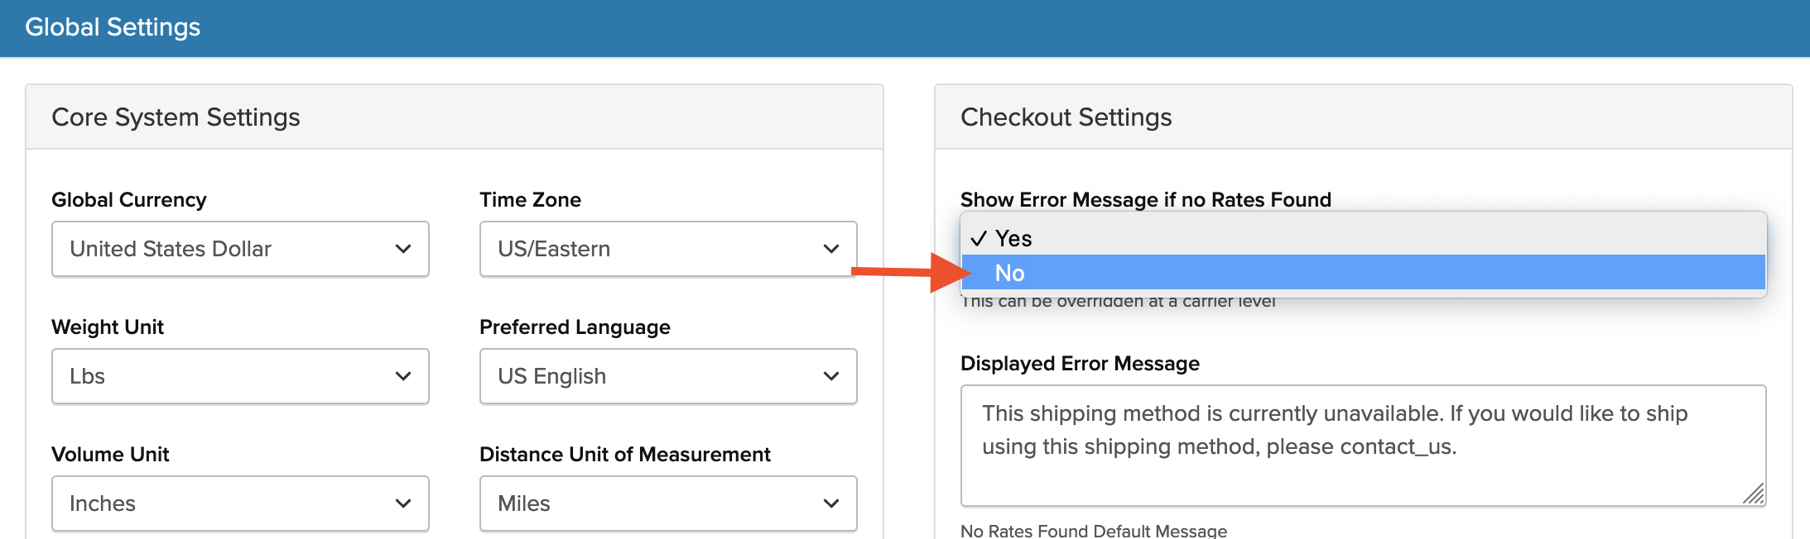Click the Displayed Error Message label
1810x539 pixels.
click(x=1080, y=364)
